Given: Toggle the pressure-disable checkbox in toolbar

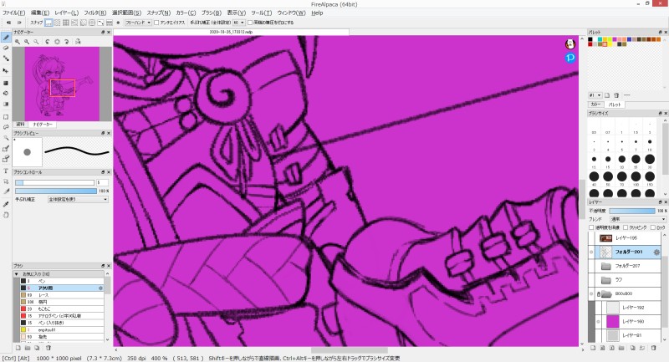Looking at the screenshot, I should pos(250,23).
